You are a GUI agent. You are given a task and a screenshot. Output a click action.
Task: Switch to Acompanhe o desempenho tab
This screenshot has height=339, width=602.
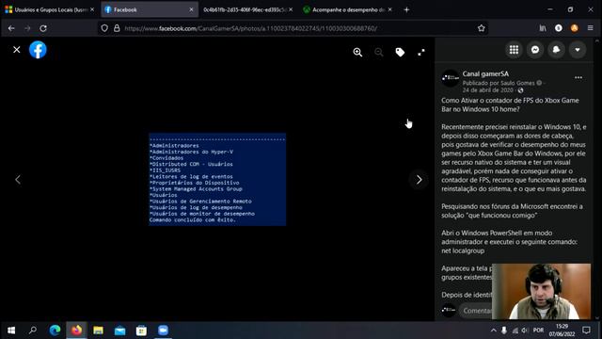pos(344,9)
